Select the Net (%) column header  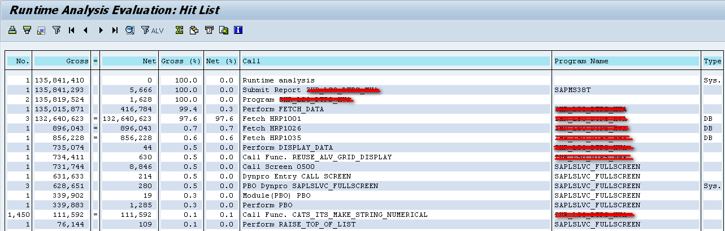221,61
